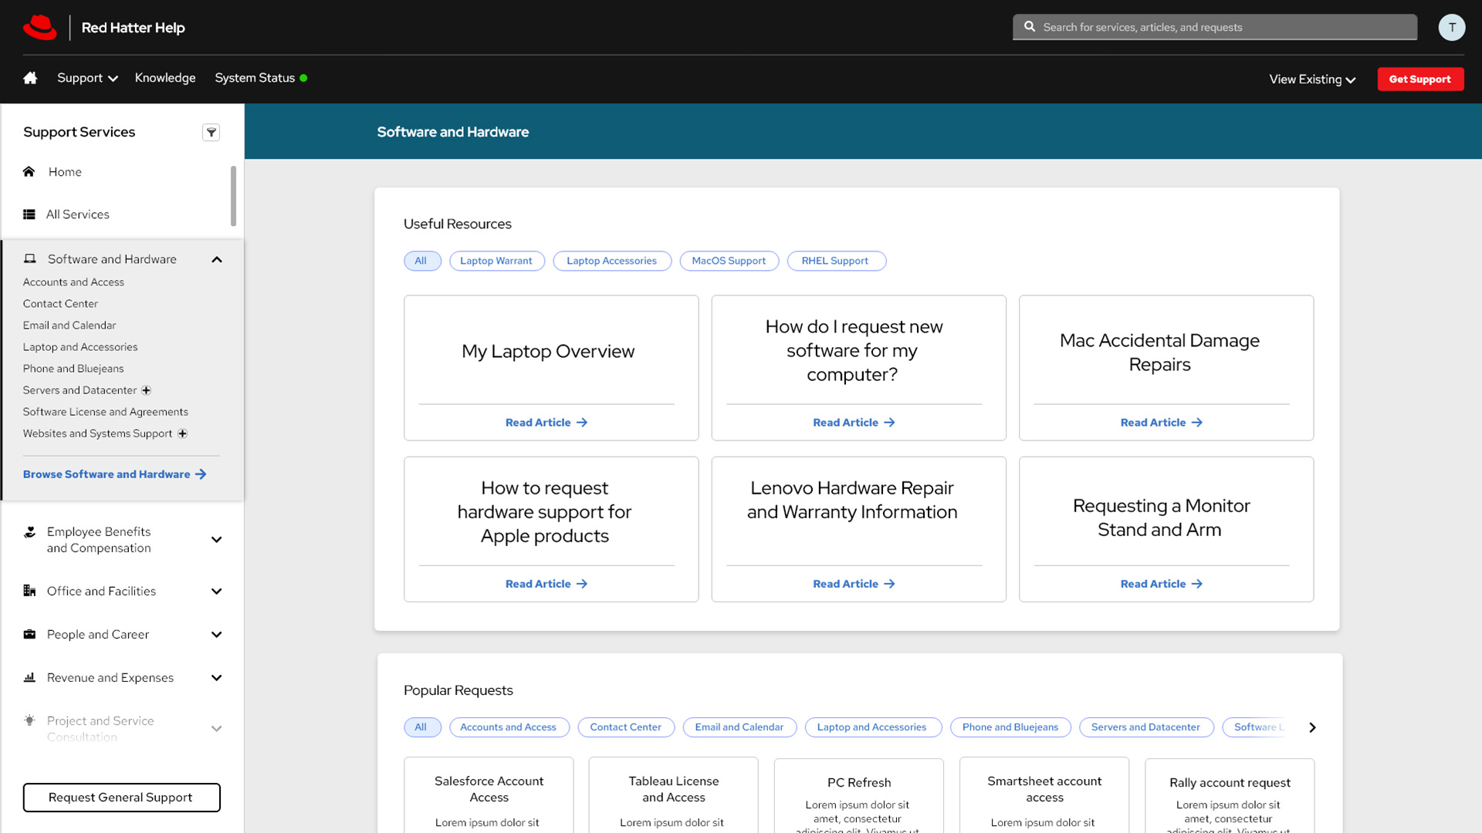The height and width of the screenshot is (833, 1482).
Task: Open the Knowledge menu item
Action: [x=165, y=78]
